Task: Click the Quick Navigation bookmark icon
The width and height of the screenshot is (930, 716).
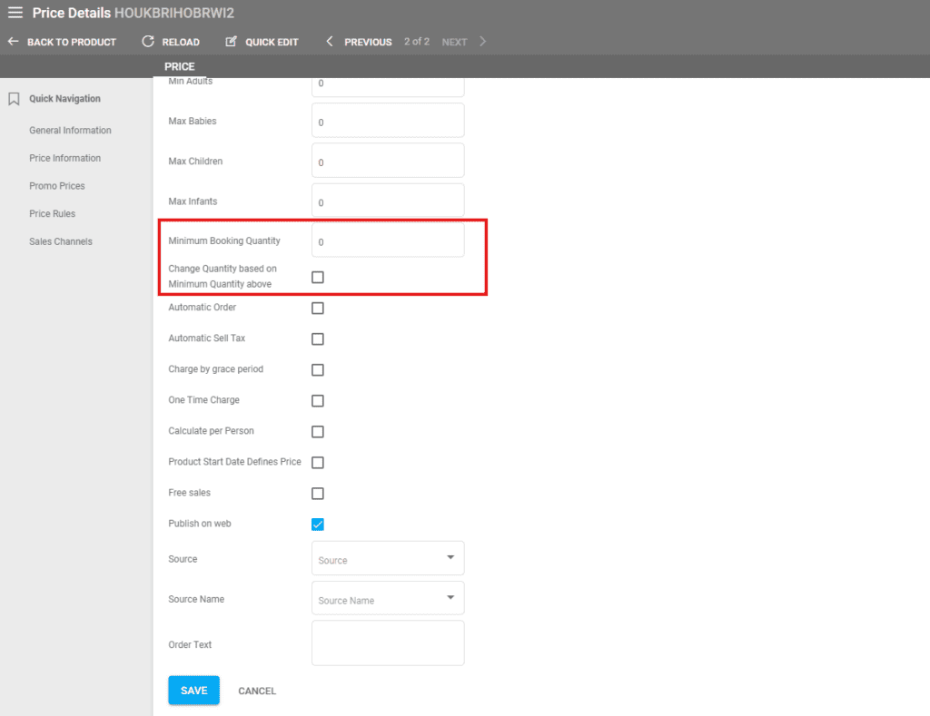Action: pos(14,99)
